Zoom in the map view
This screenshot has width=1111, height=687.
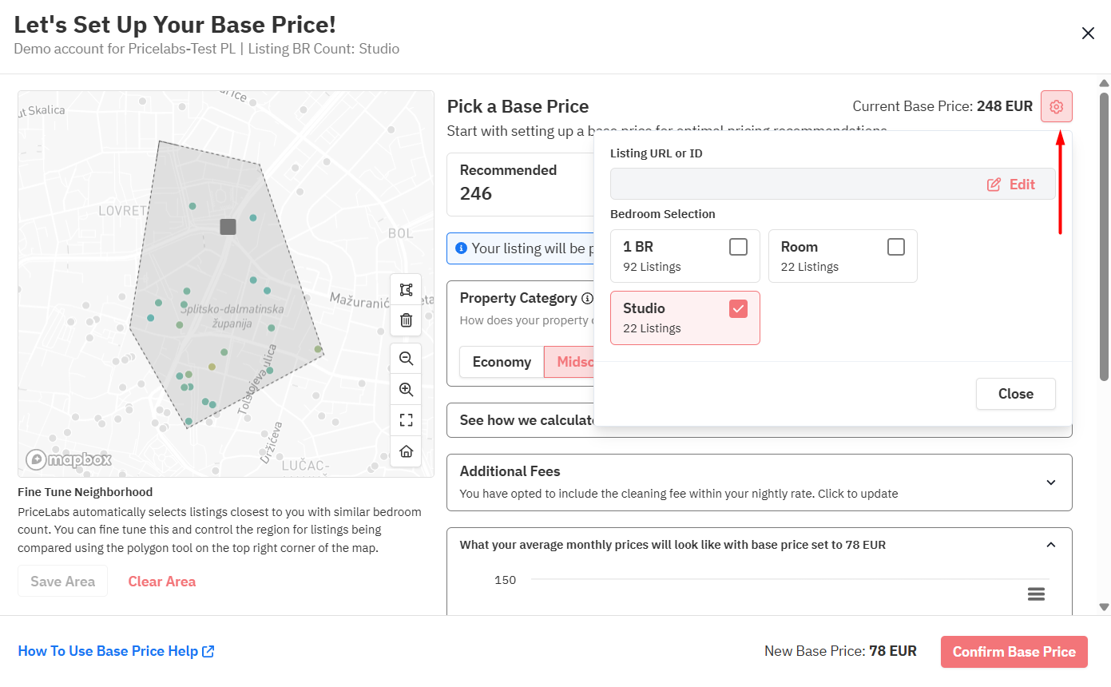click(406, 390)
